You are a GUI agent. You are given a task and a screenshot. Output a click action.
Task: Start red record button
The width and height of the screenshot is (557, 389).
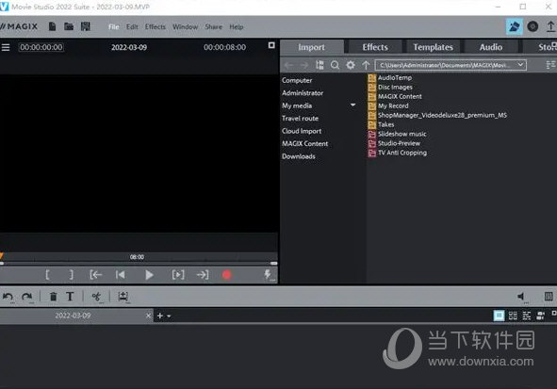pyautogui.click(x=226, y=275)
